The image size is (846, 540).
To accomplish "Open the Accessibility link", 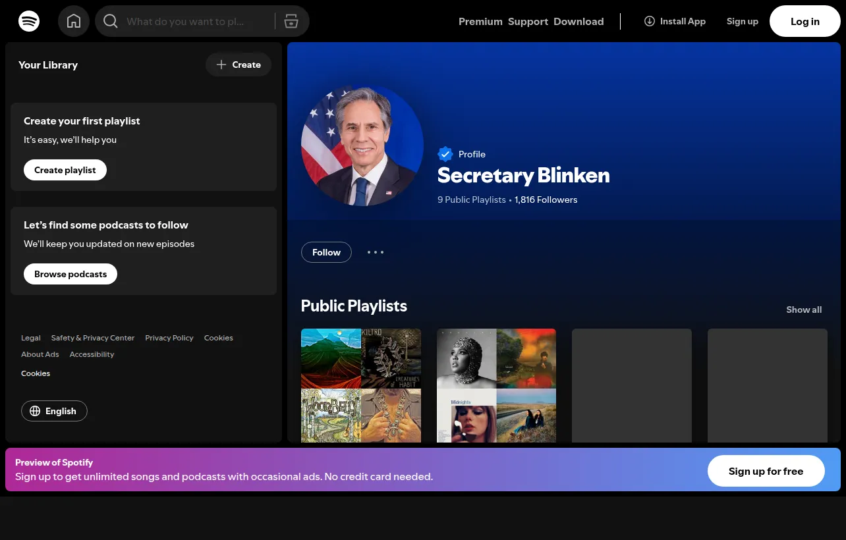I will [x=92, y=354].
